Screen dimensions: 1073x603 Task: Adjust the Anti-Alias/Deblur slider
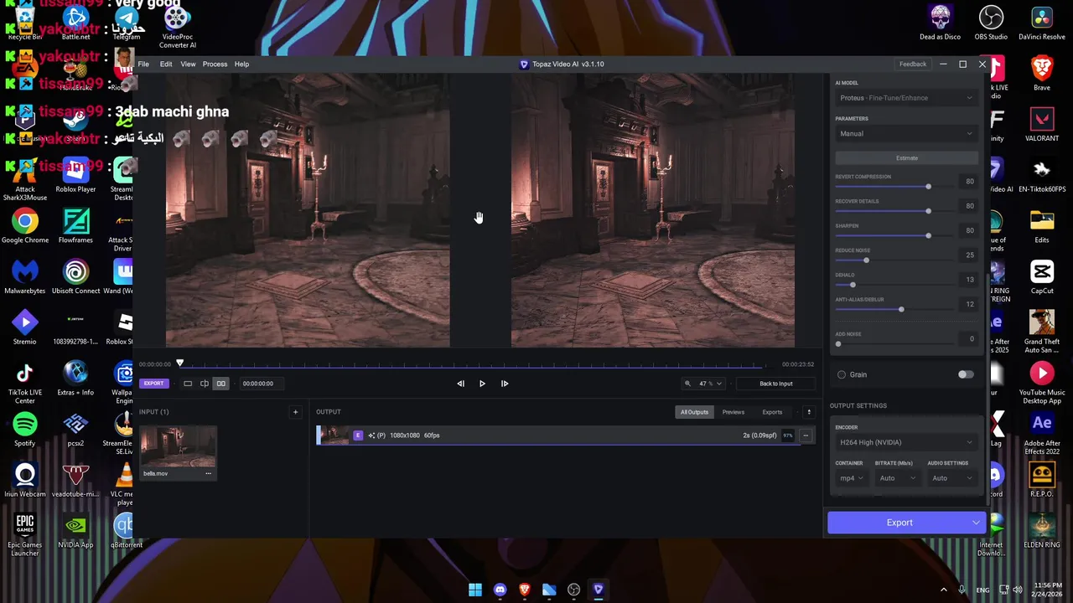[894, 310]
